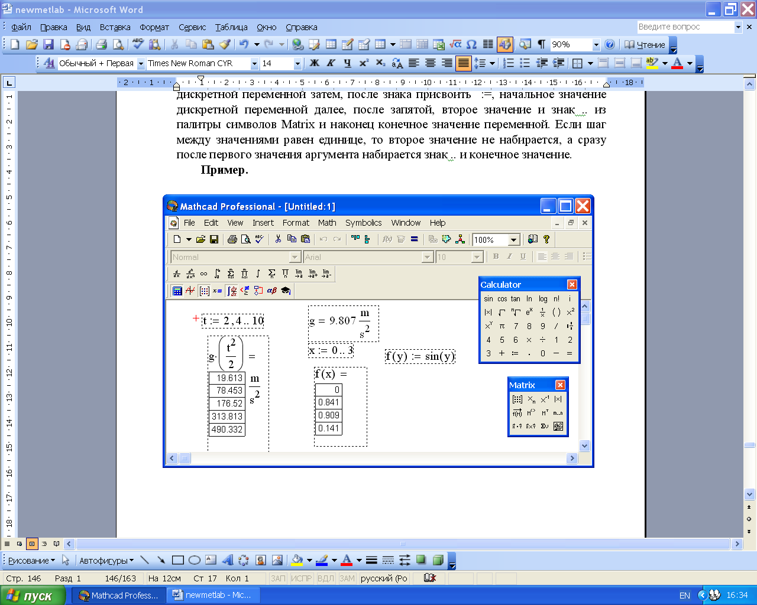Open the equation editor (square root icon)
Viewport: 757px width, 605px height.
coord(455,44)
